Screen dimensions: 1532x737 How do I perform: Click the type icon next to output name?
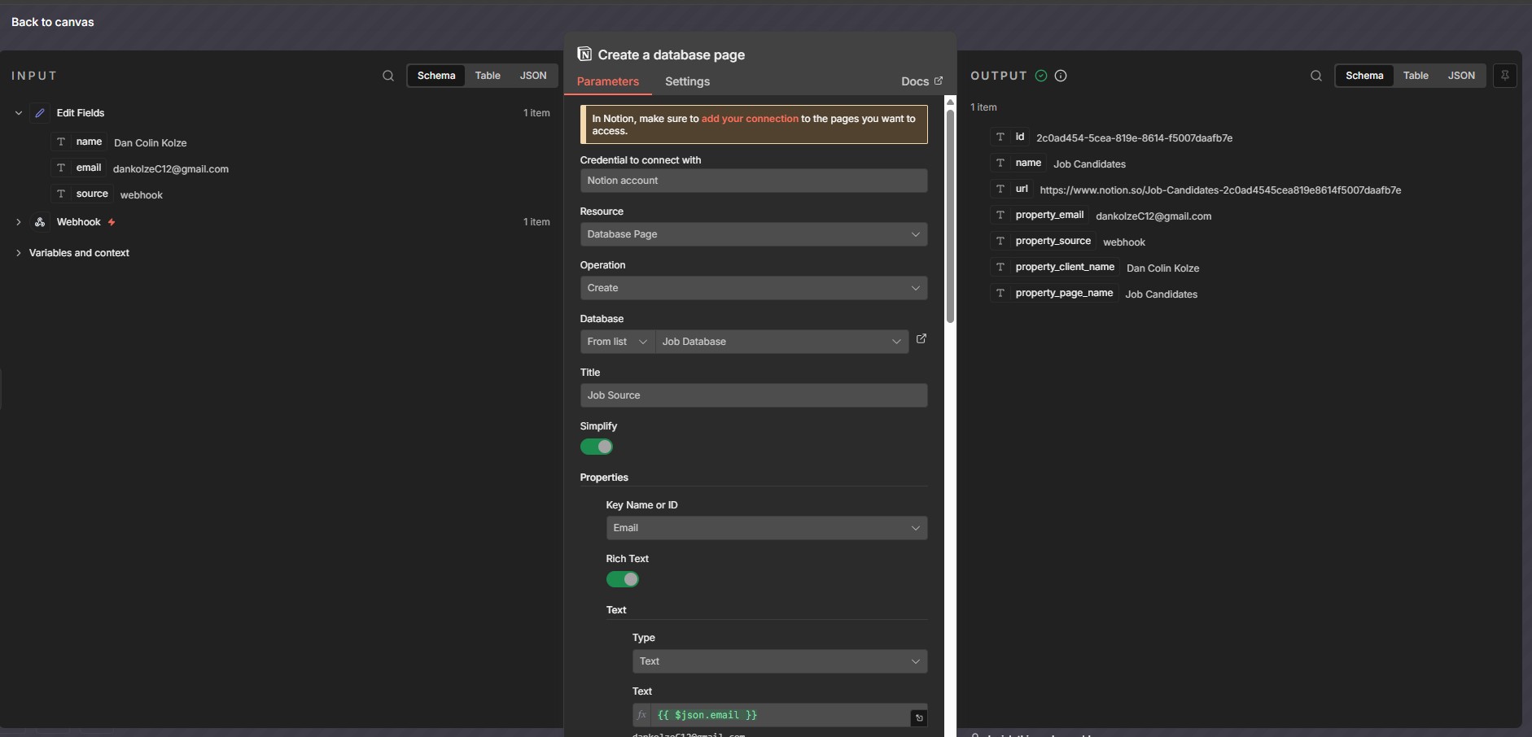[x=1000, y=163]
